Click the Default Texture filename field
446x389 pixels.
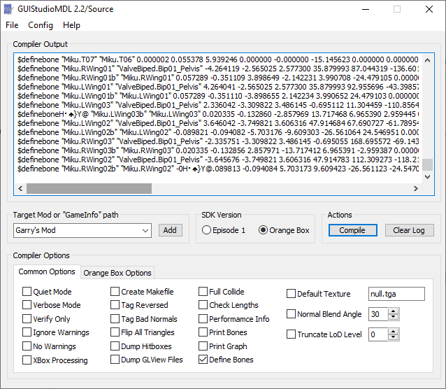(x=396, y=294)
